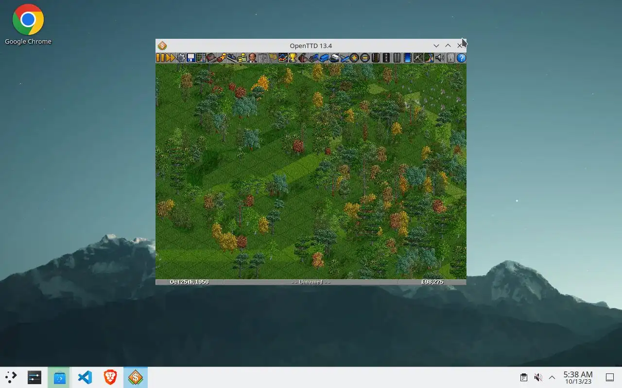The image size is (622, 388).
Task: Pause the OpenTTD game
Action: pyautogui.click(x=160, y=58)
